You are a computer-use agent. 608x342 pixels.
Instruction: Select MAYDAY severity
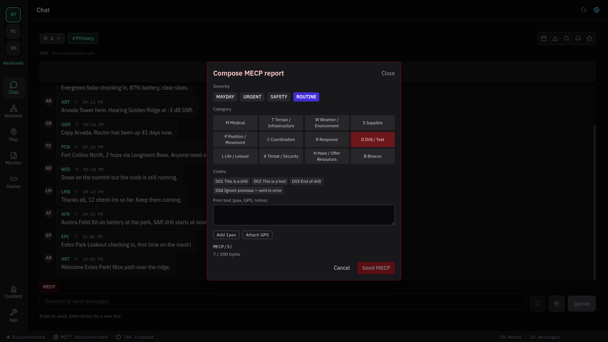pyautogui.click(x=225, y=97)
